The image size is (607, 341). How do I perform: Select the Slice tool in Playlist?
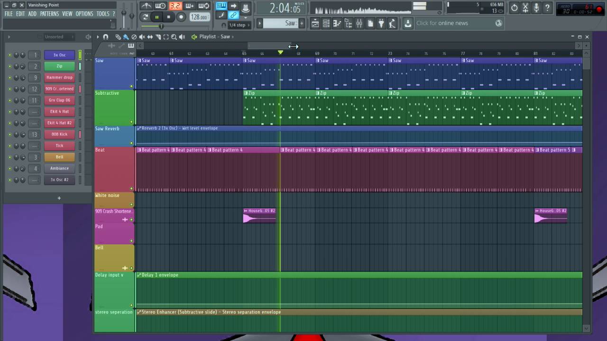158,37
